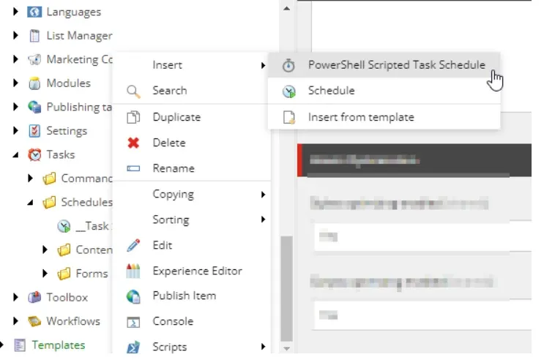Expand the Workflows tree node
Viewport: 544px width, 360px height.
click(x=15, y=321)
